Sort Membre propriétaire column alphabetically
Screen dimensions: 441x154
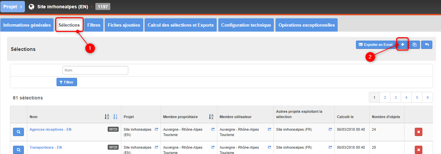tap(211, 117)
